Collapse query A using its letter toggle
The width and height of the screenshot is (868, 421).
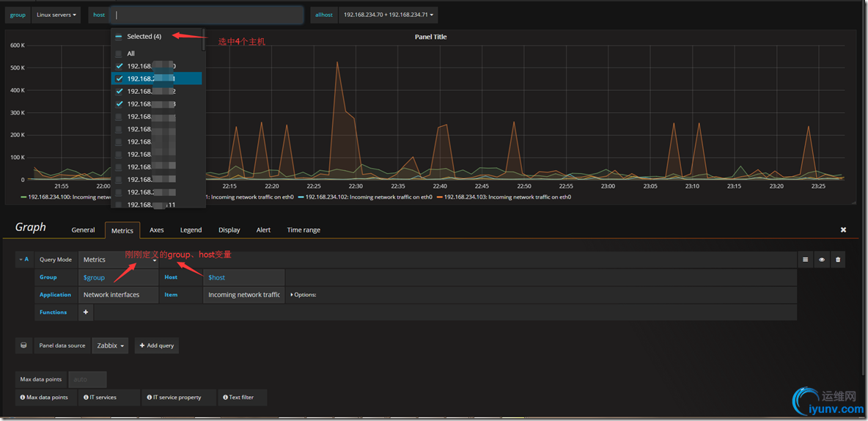[x=23, y=259]
